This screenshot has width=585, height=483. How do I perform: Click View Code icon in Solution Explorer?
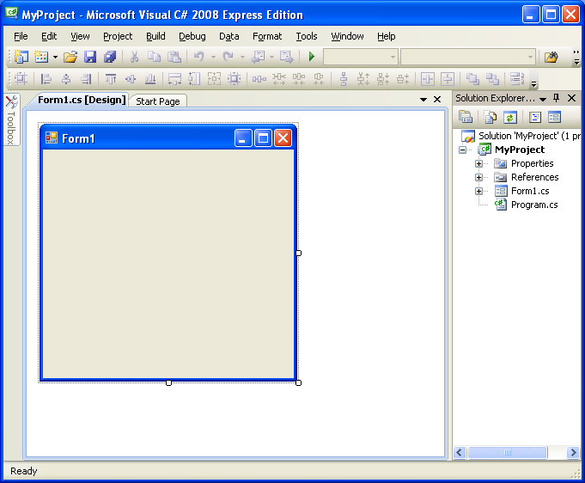(535, 118)
